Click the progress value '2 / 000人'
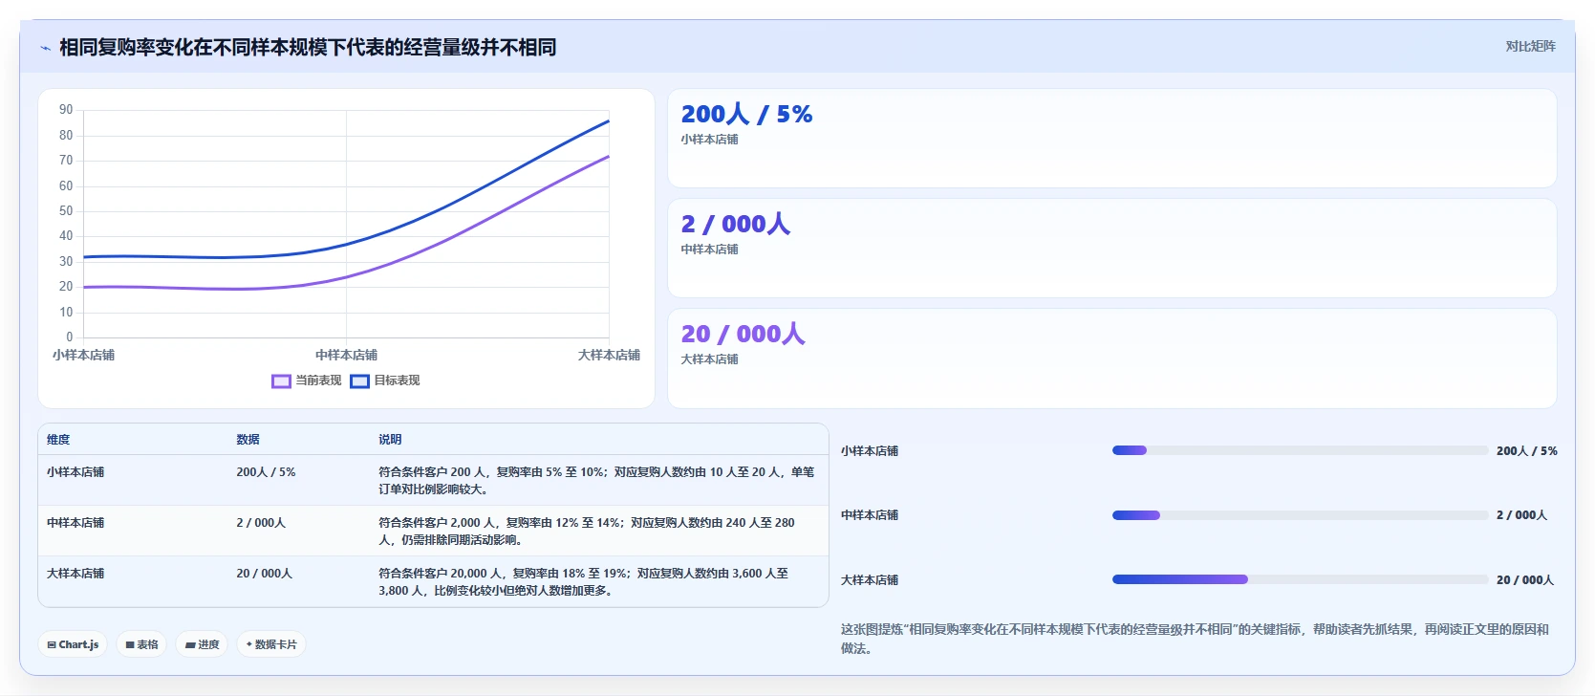Viewport: 1595px width, 696px height. coord(1521,515)
